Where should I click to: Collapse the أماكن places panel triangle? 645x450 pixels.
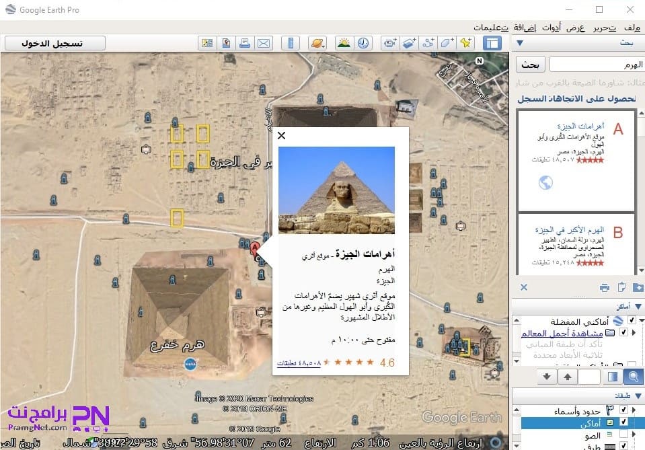click(x=638, y=307)
